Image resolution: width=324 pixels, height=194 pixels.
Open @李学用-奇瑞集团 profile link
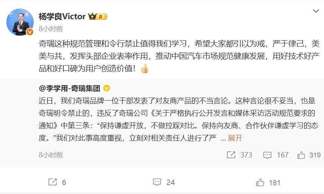coord(70,88)
